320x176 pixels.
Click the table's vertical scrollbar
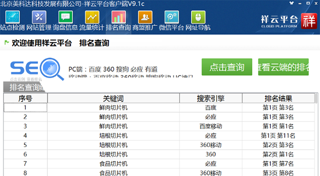point(316,134)
